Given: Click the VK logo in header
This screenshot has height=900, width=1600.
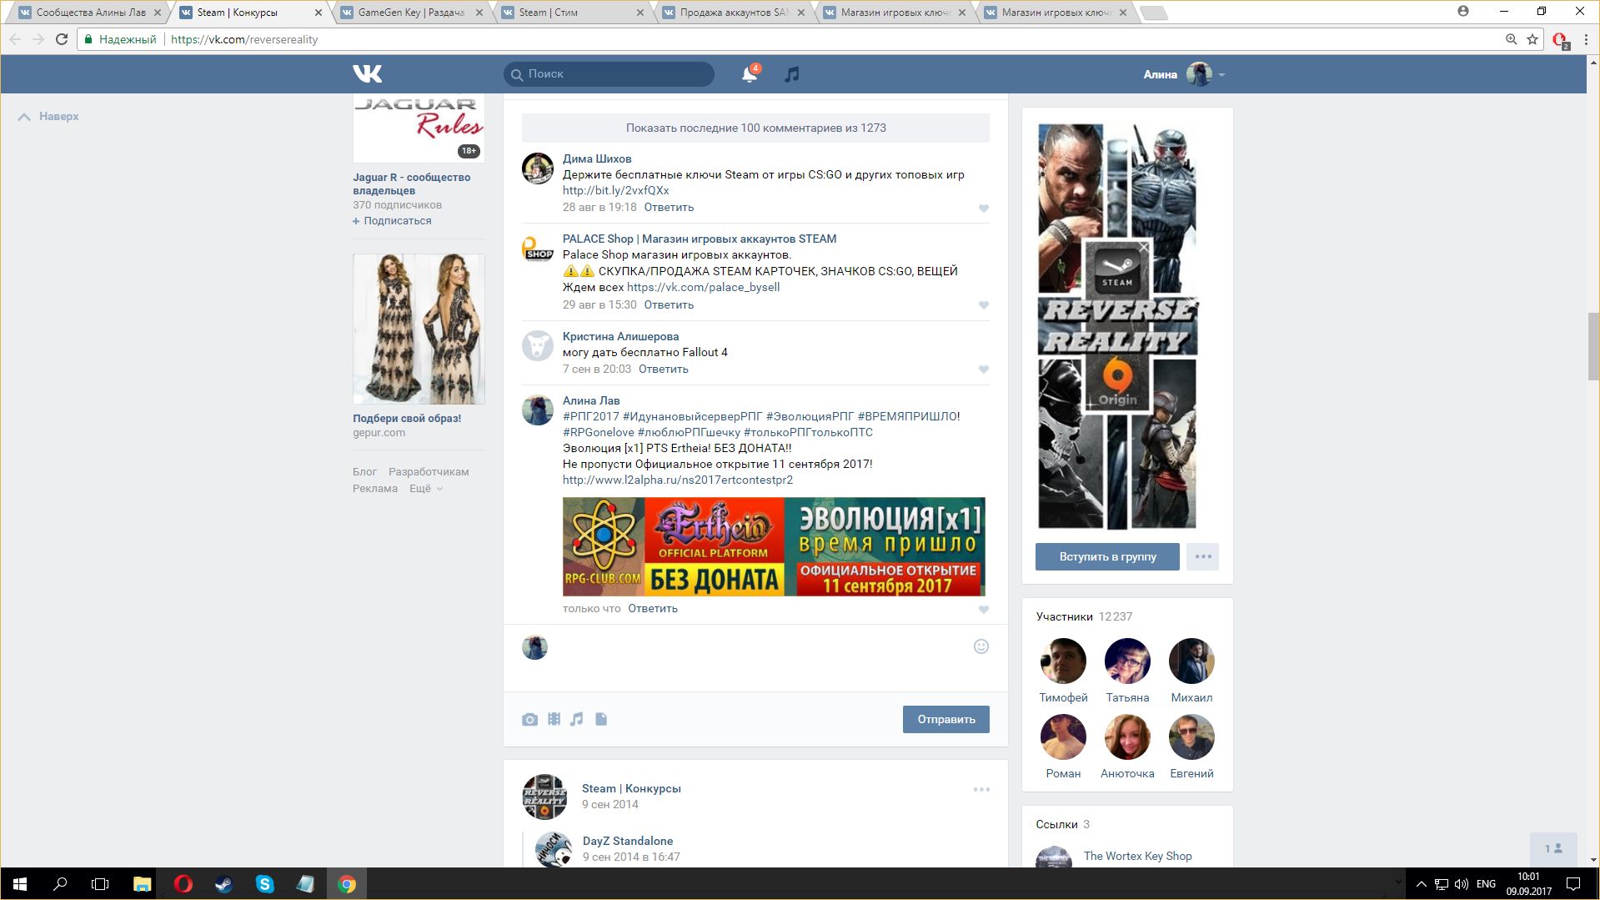Looking at the screenshot, I should tap(367, 74).
